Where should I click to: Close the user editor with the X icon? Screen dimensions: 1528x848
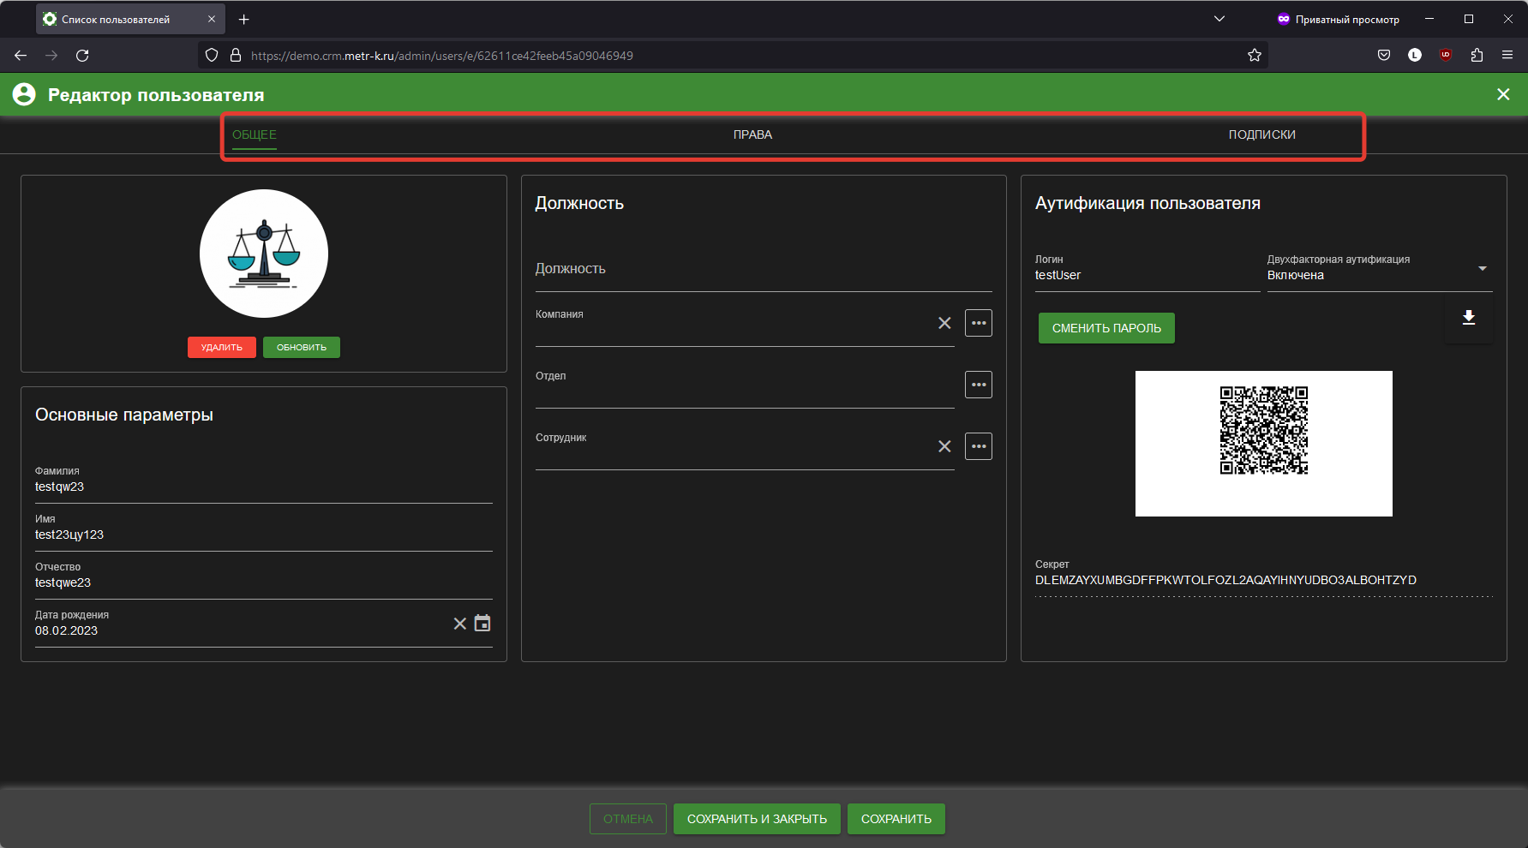tap(1503, 94)
